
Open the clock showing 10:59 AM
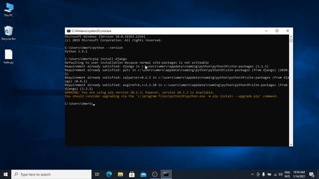point(299,175)
